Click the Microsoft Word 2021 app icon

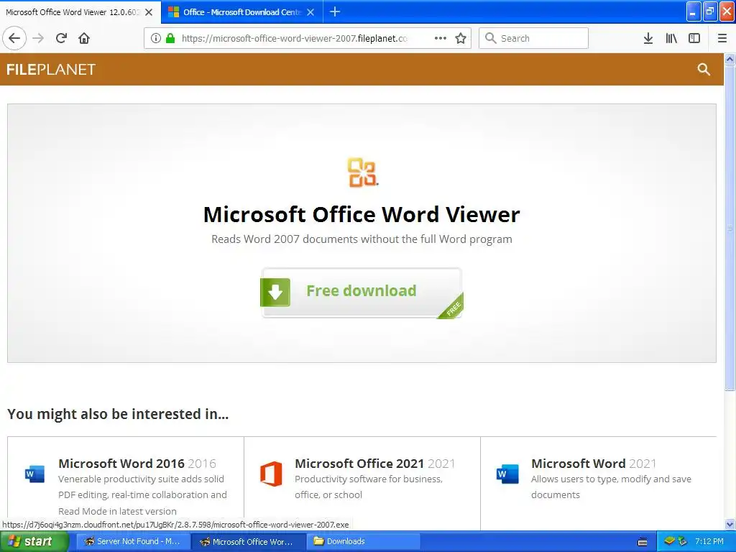(x=507, y=474)
